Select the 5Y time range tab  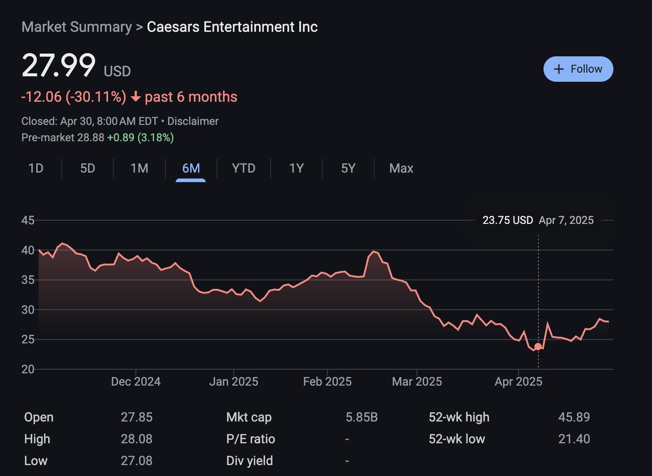pos(348,169)
